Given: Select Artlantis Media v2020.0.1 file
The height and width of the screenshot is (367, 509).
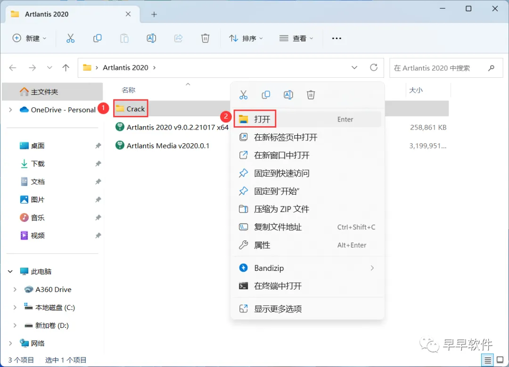Looking at the screenshot, I should point(162,146).
